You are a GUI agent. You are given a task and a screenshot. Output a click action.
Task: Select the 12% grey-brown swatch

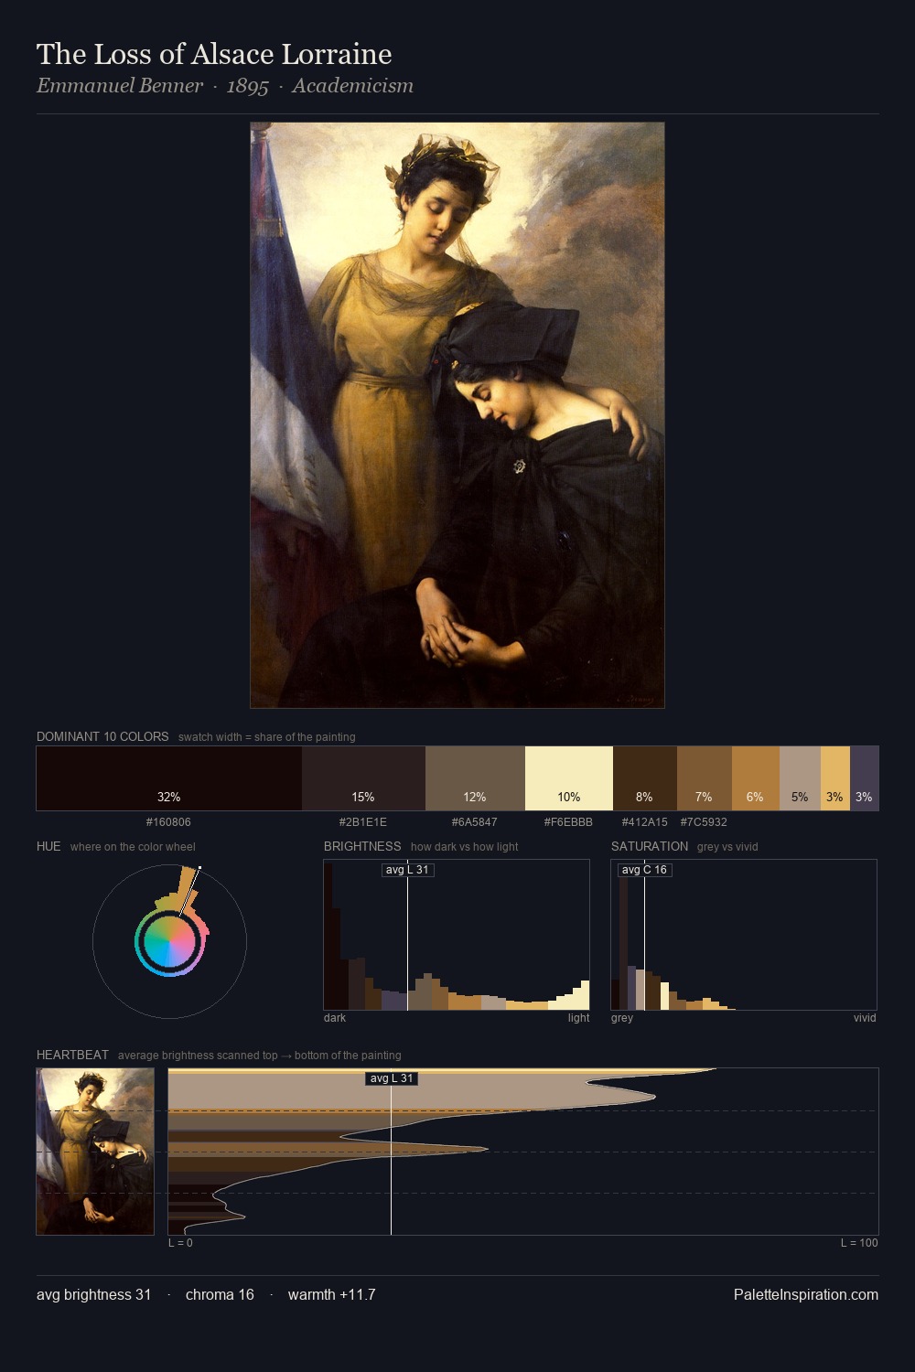tap(475, 778)
